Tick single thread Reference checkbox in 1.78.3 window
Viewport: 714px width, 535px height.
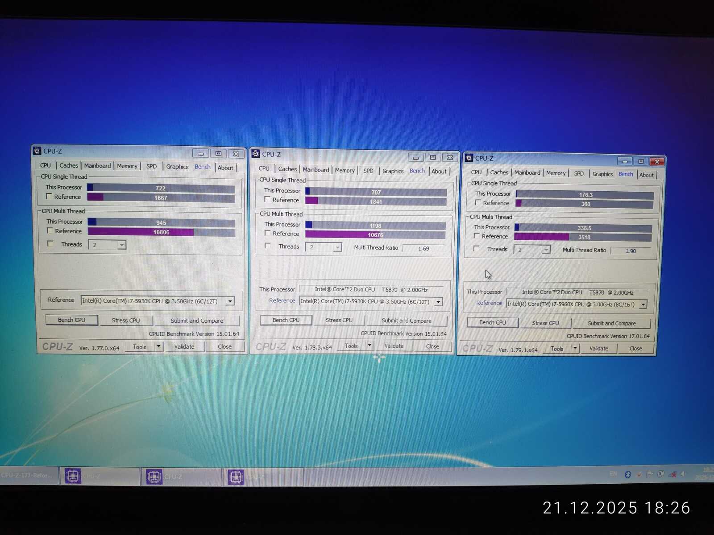click(267, 199)
